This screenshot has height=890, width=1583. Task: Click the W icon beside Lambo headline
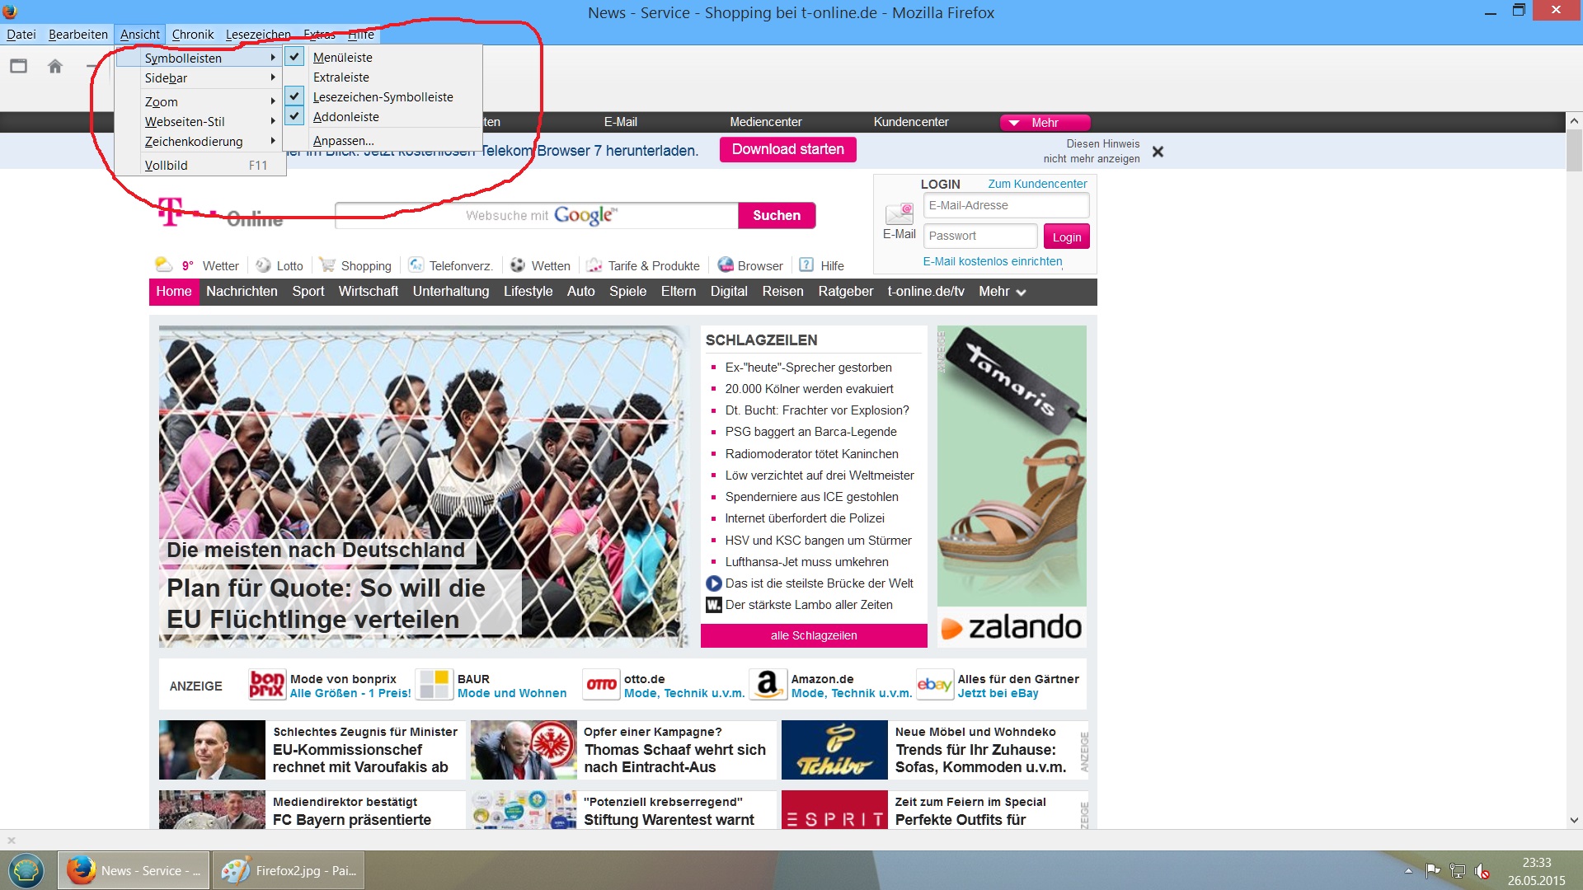coord(714,605)
